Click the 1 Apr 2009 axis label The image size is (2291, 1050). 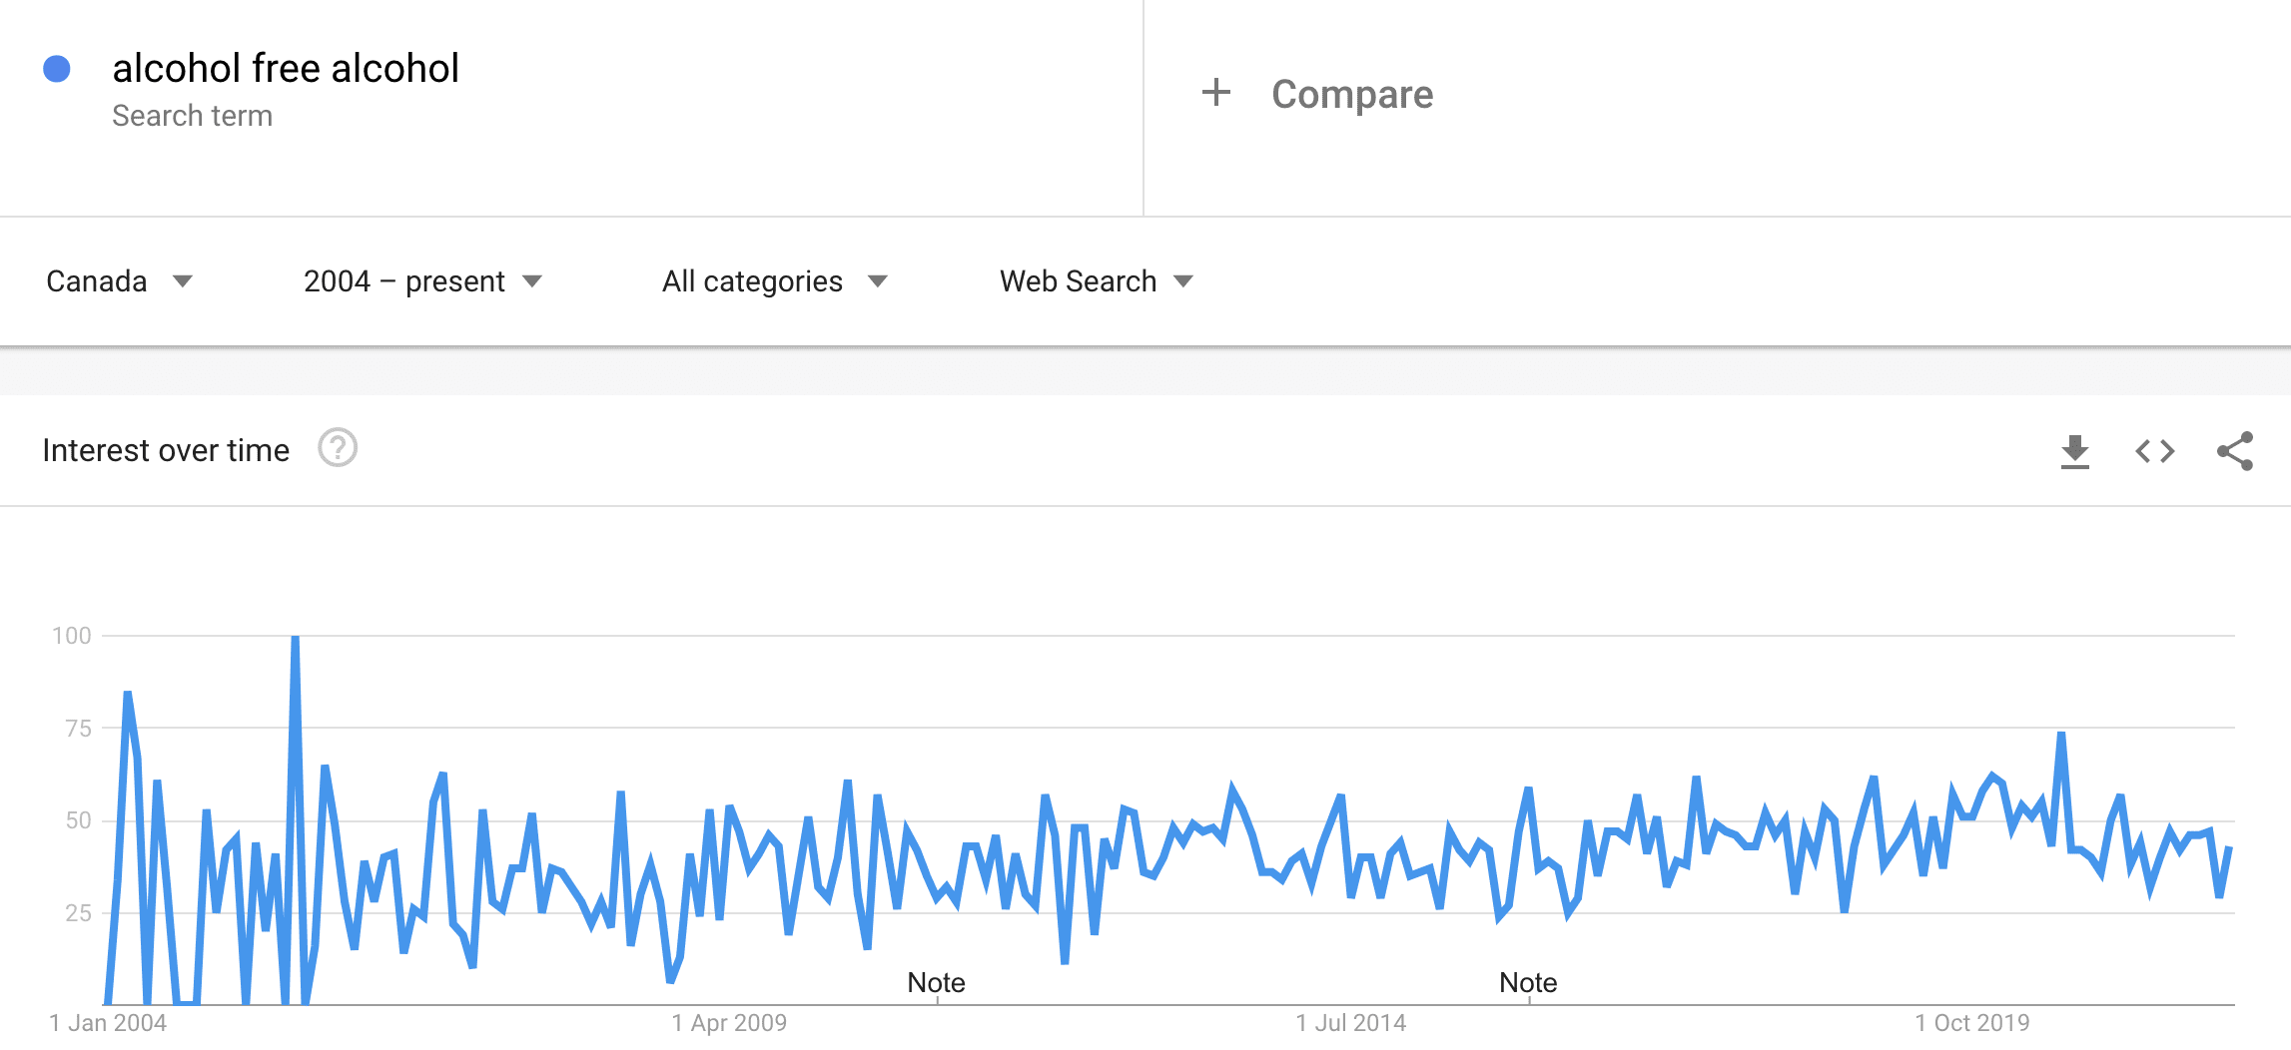[729, 1023]
